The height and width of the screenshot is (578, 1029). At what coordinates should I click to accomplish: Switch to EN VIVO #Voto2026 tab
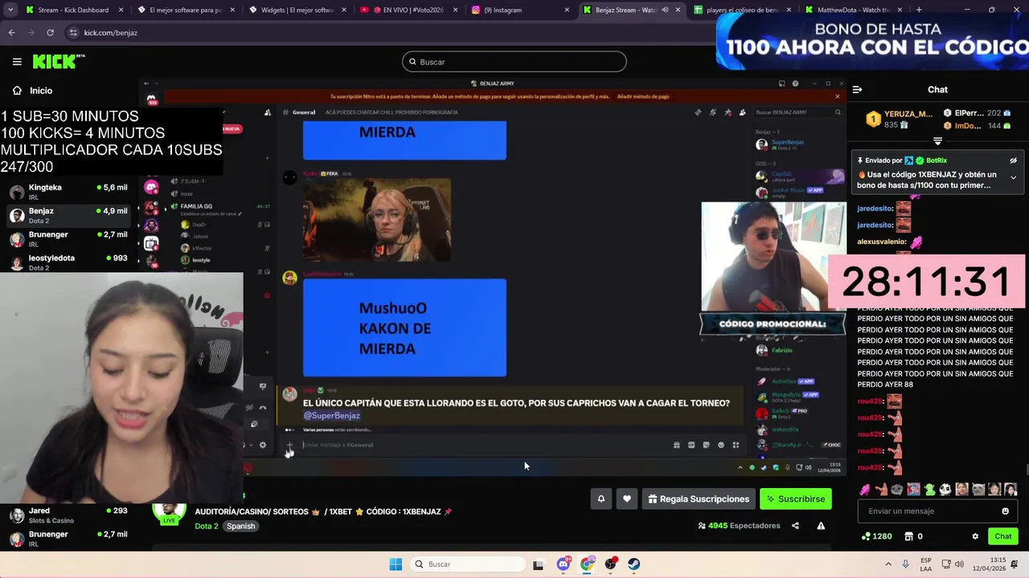(407, 10)
